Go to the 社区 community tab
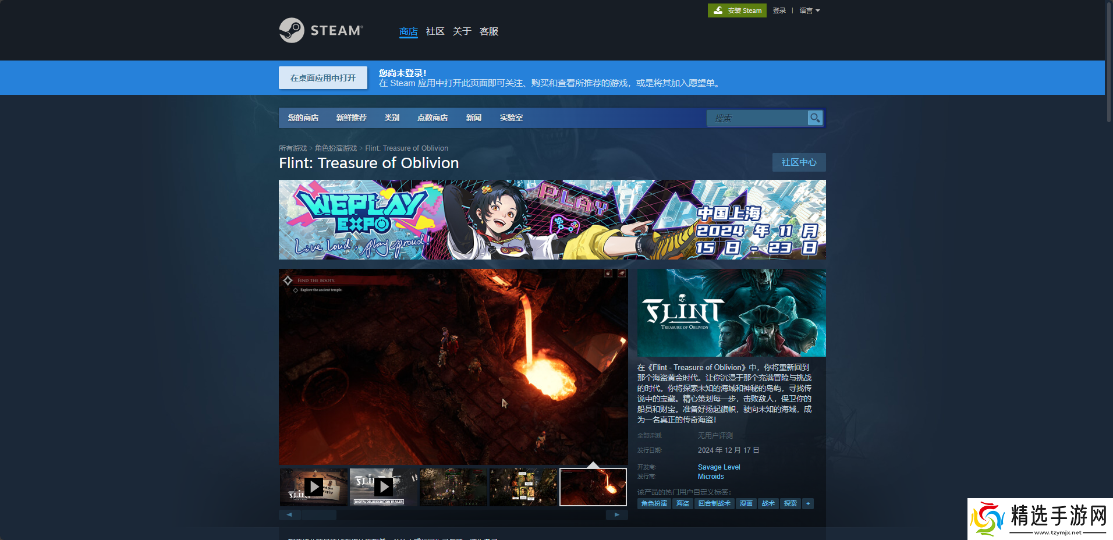This screenshot has width=1113, height=540. coord(435,31)
